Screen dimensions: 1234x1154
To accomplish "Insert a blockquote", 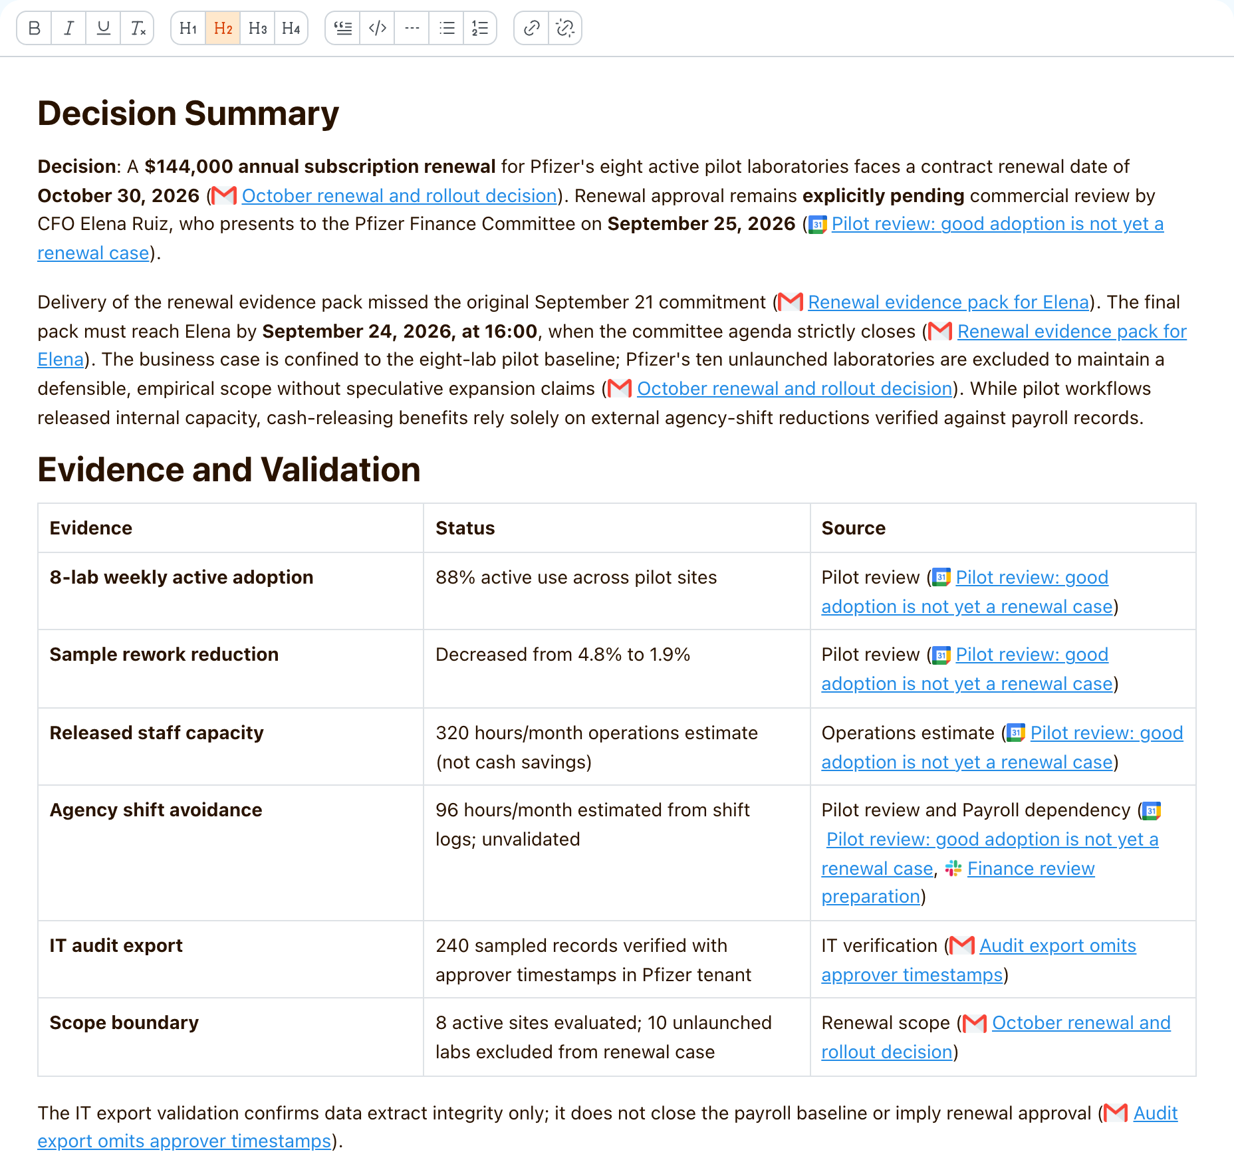I will pyautogui.click(x=343, y=28).
